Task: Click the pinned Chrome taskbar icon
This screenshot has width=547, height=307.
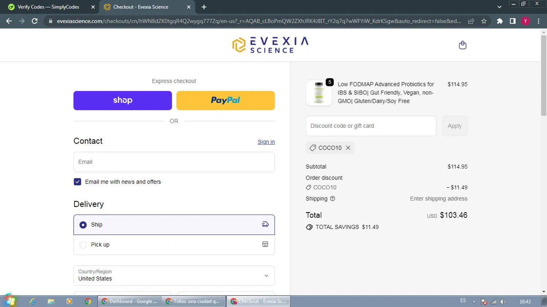Action: pos(88,302)
